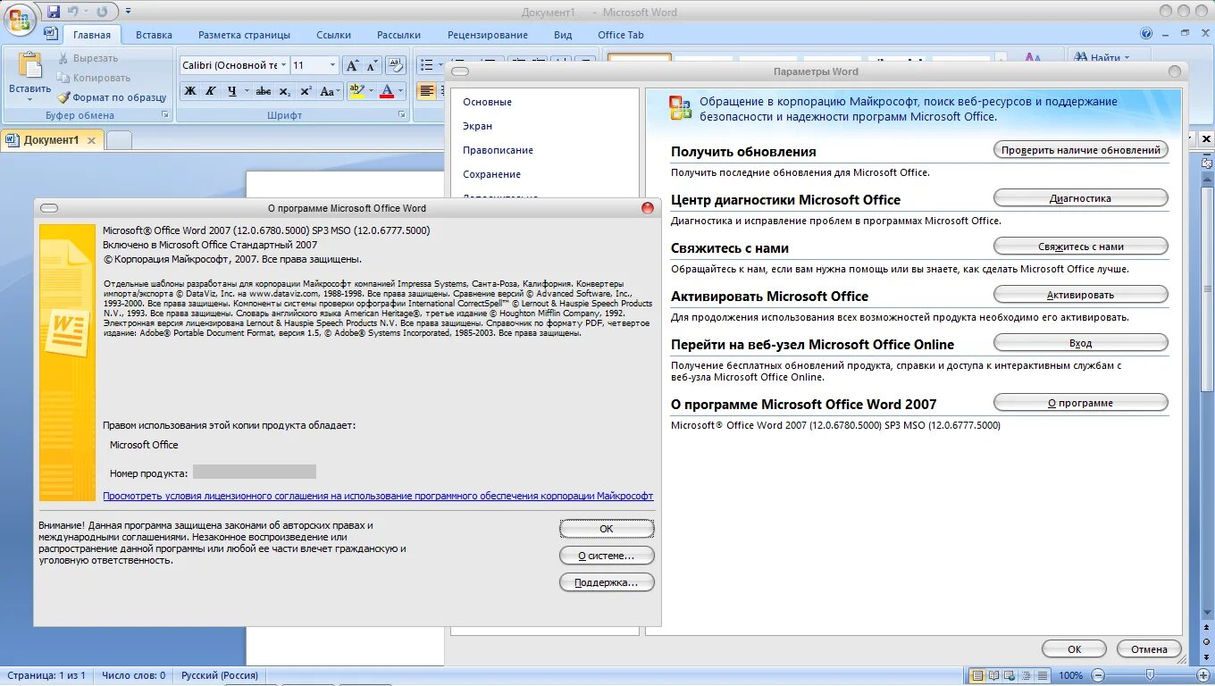Open the round Office button menu

click(20, 19)
